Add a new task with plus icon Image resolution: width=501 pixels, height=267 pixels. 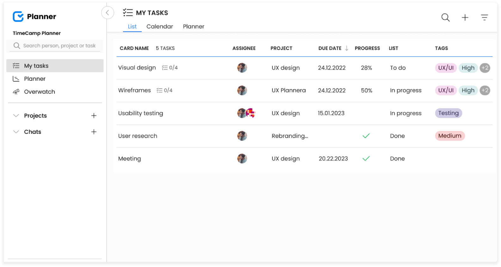[465, 17]
